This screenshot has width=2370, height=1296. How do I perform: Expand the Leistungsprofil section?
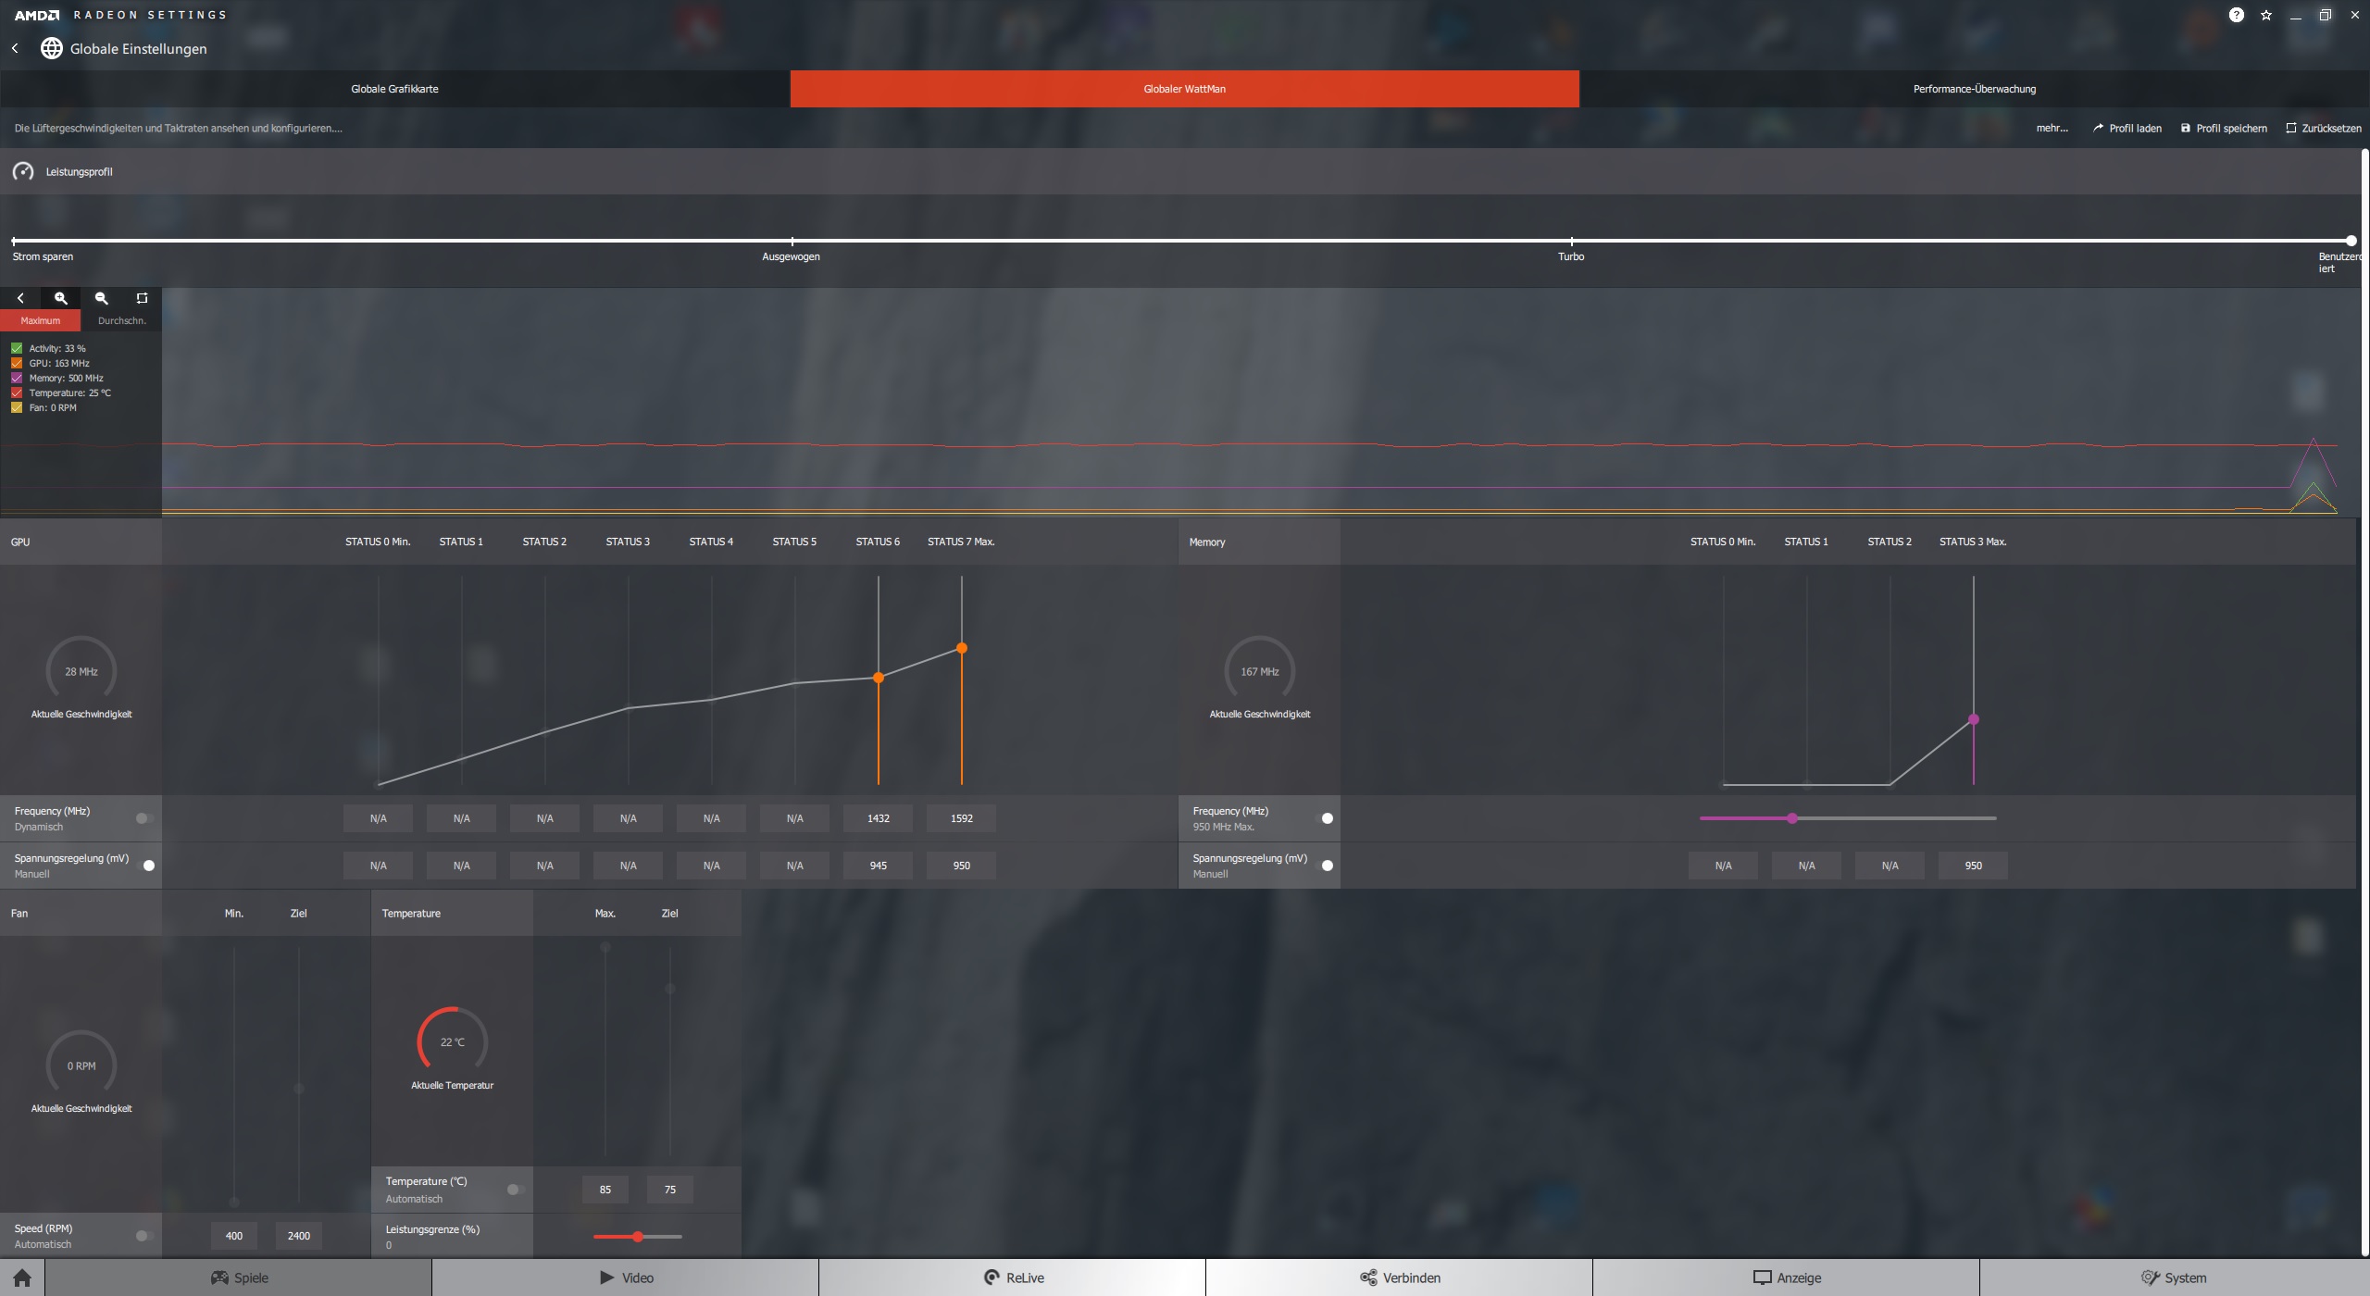pyautogui.click(x=79, y=171)
